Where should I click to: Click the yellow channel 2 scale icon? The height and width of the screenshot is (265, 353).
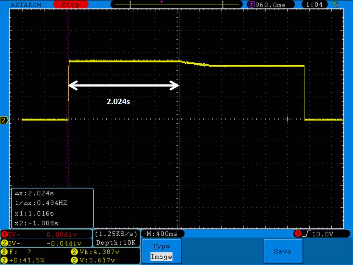click(4, 243)
